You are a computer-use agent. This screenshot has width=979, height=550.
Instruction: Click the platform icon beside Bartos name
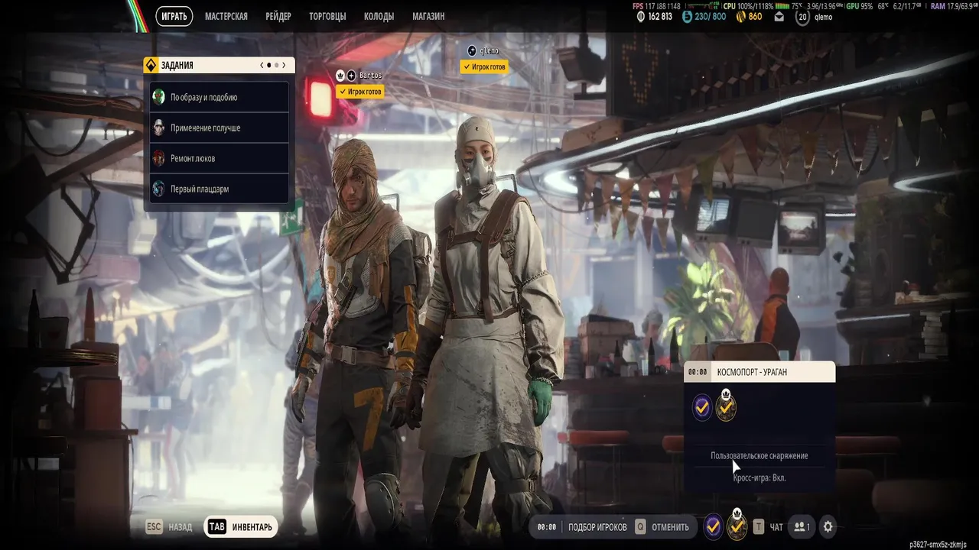(x=351, y=76)
